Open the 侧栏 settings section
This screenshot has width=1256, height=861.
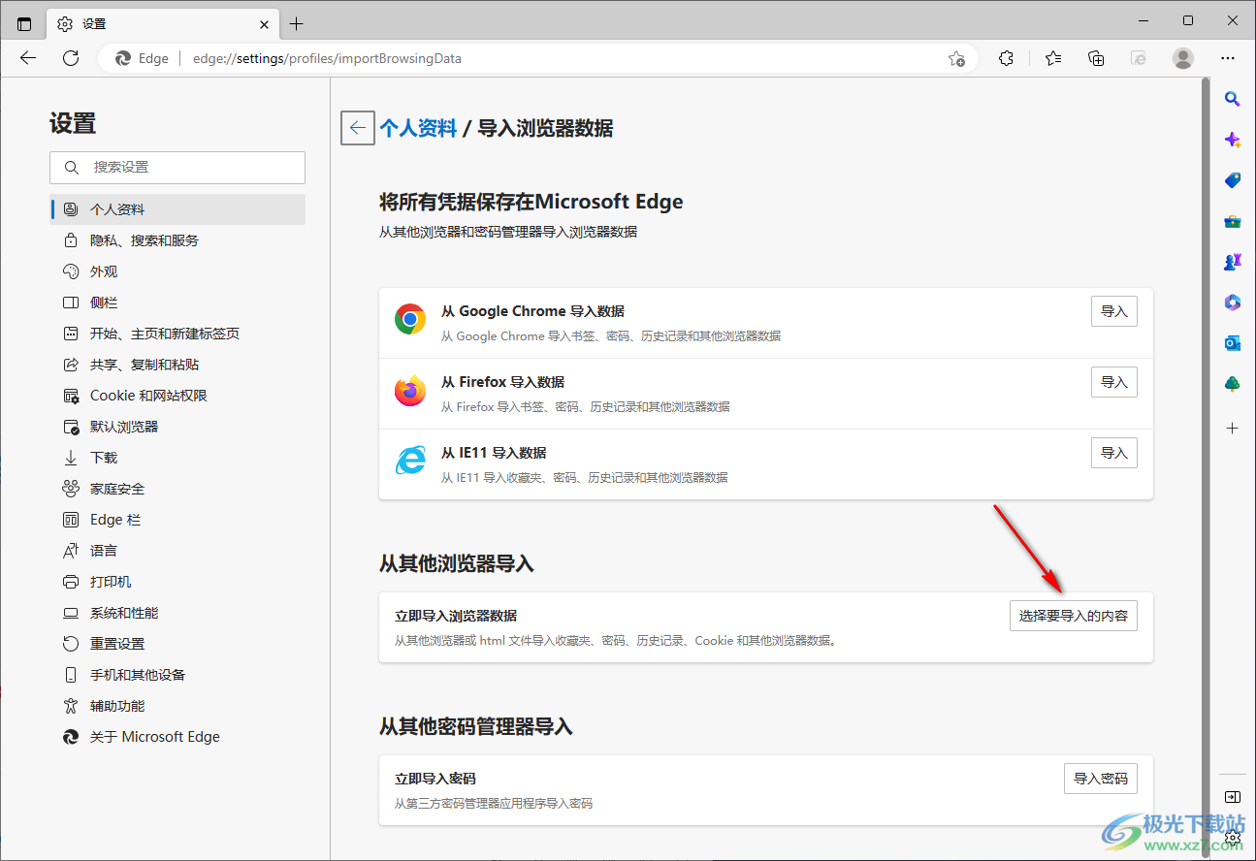tap(178, 303)
